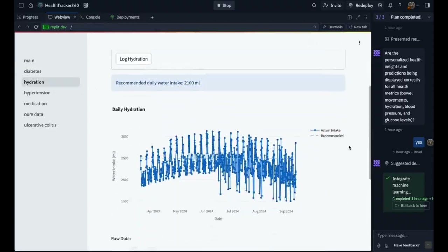
Task: Click the 'yes' chat reply bubble
Action: coord(419,142)
